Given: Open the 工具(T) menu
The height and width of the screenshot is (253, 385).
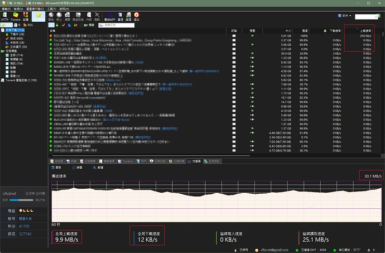Looking at the screenshot, I should (x=51, y=9).
